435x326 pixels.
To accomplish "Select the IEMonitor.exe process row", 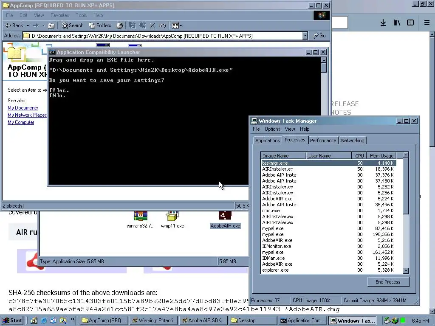I will point(329,246).
